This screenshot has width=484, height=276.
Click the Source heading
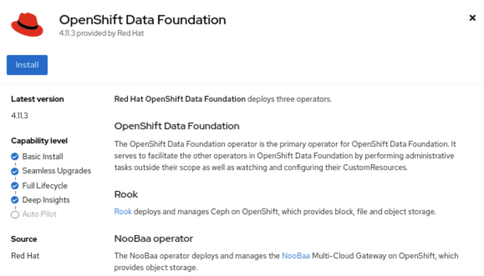pyautogui.click(x=24, y=239)
